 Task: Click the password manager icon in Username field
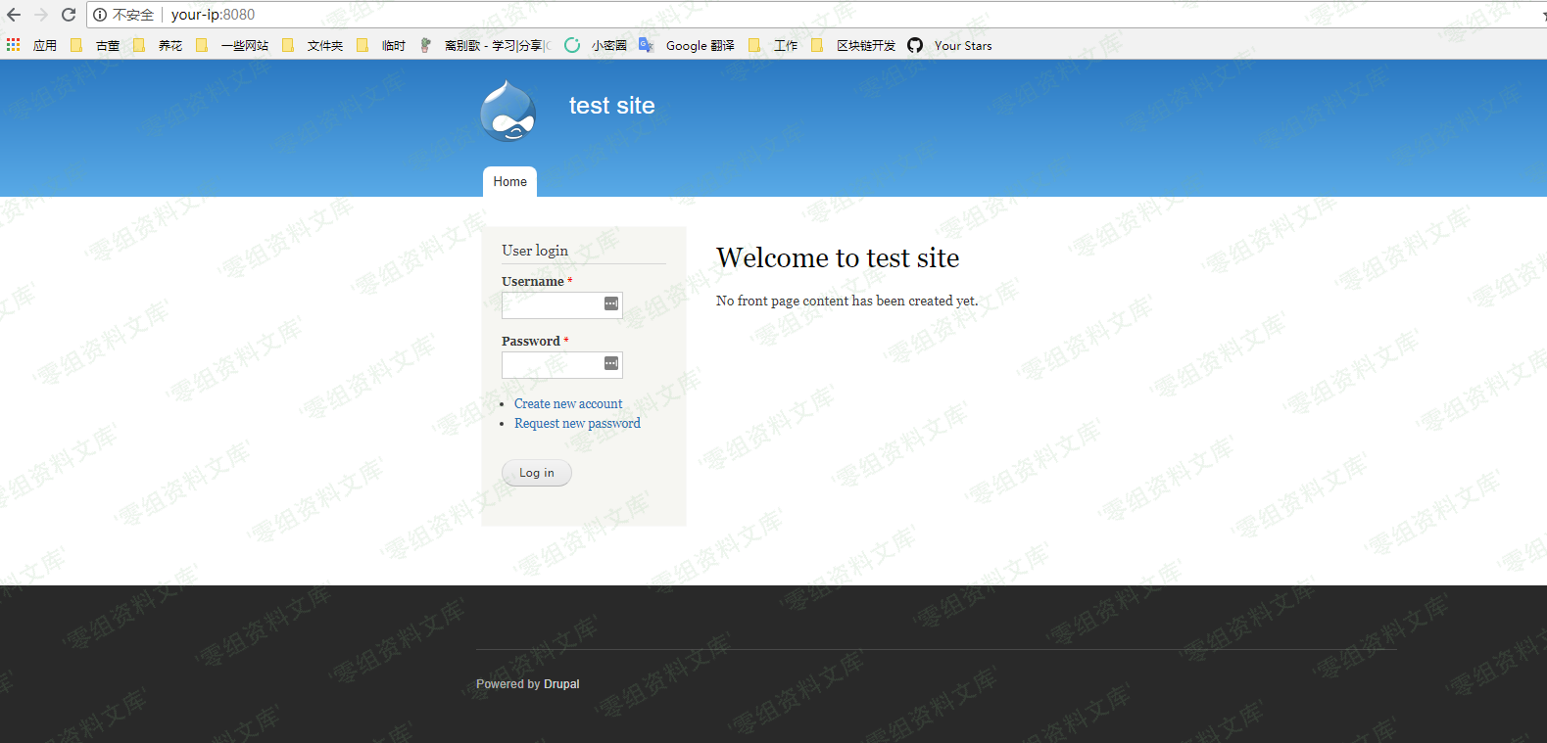point(610,304)
